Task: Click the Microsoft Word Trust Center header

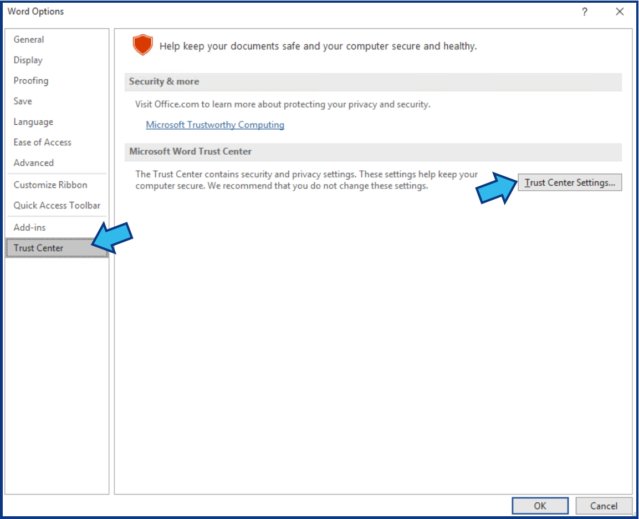Action: [x=190, y=151]
